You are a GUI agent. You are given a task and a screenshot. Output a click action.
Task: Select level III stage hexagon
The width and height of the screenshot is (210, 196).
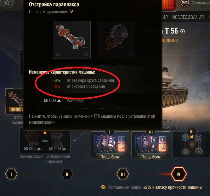point(123,174)
